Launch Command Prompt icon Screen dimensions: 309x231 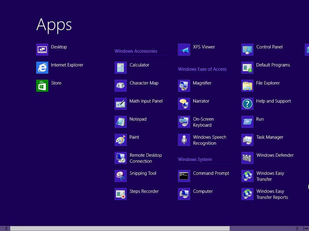[184, 176]
